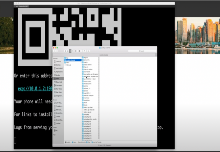Select the votingApp #11 folder

point(87,134)
